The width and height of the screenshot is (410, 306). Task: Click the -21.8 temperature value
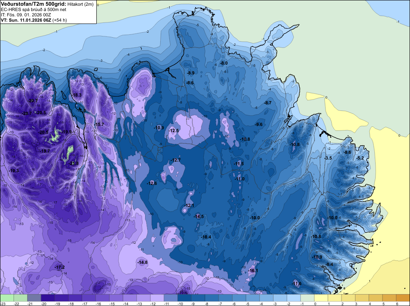(x=73, y=163)
